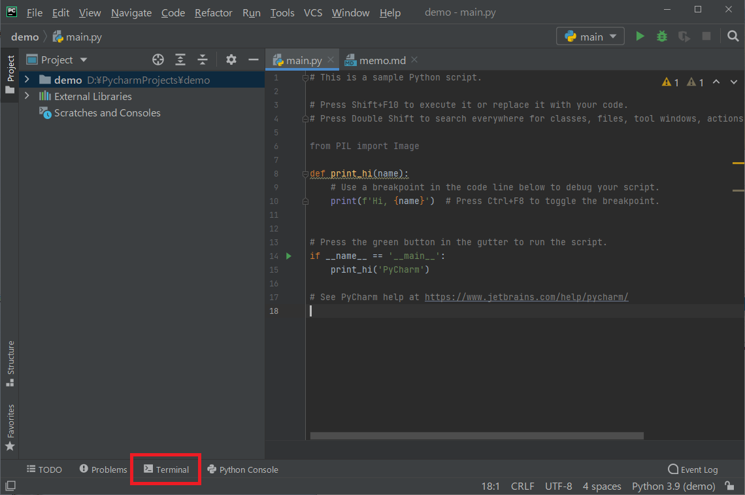This screenshot has height=495, width=745.
Task: Open the Python 3.9 (demo) interpreter selector
Action: tap(673, 486)
